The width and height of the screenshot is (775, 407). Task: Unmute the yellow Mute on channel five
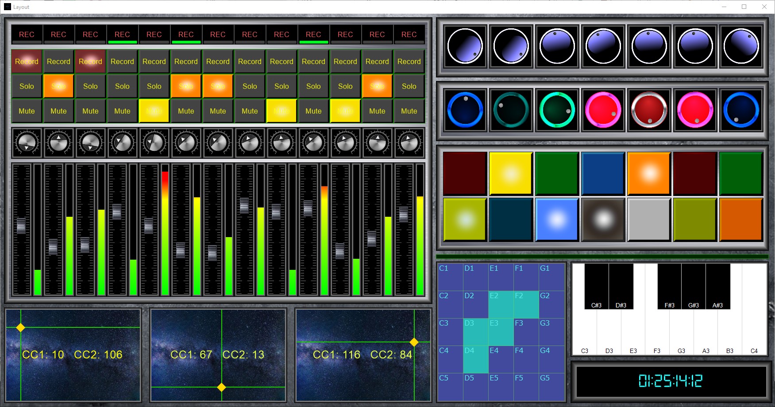point(154,111)
